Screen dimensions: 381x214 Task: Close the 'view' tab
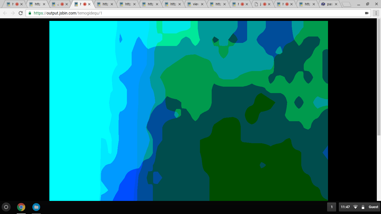pyautogui.click(x=202, y=4)
